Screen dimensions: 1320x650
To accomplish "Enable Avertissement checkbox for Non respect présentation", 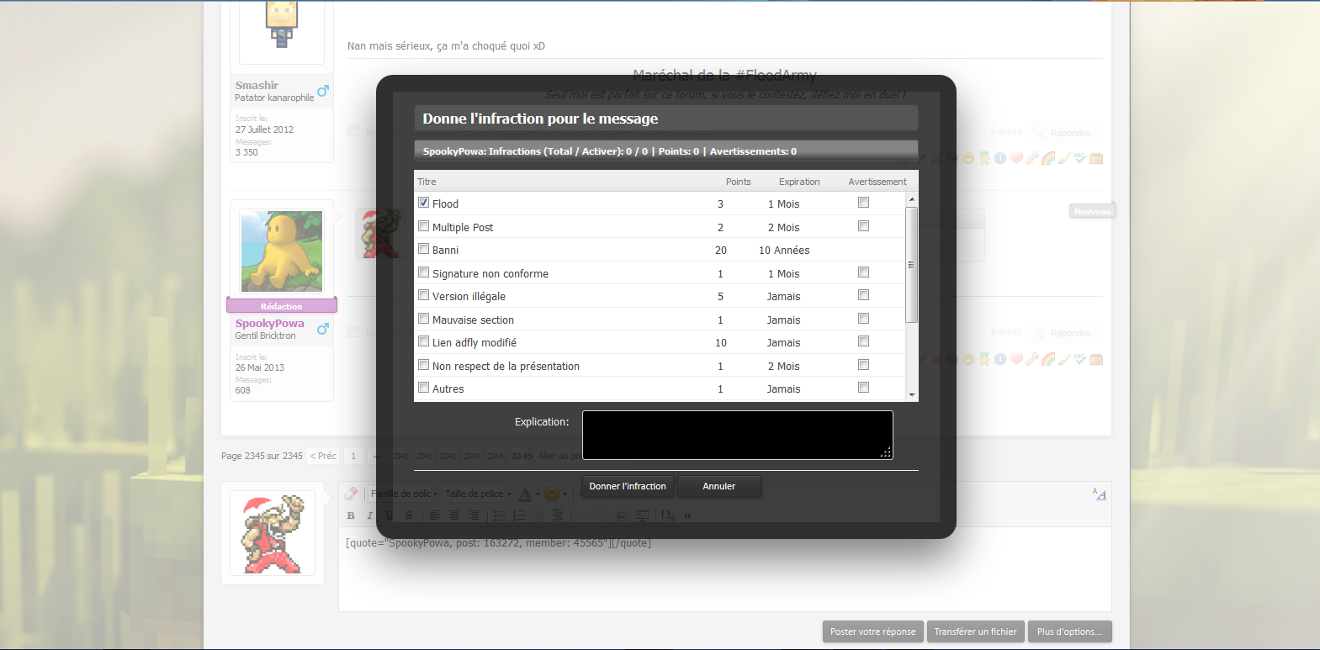I will click(863, 365).
